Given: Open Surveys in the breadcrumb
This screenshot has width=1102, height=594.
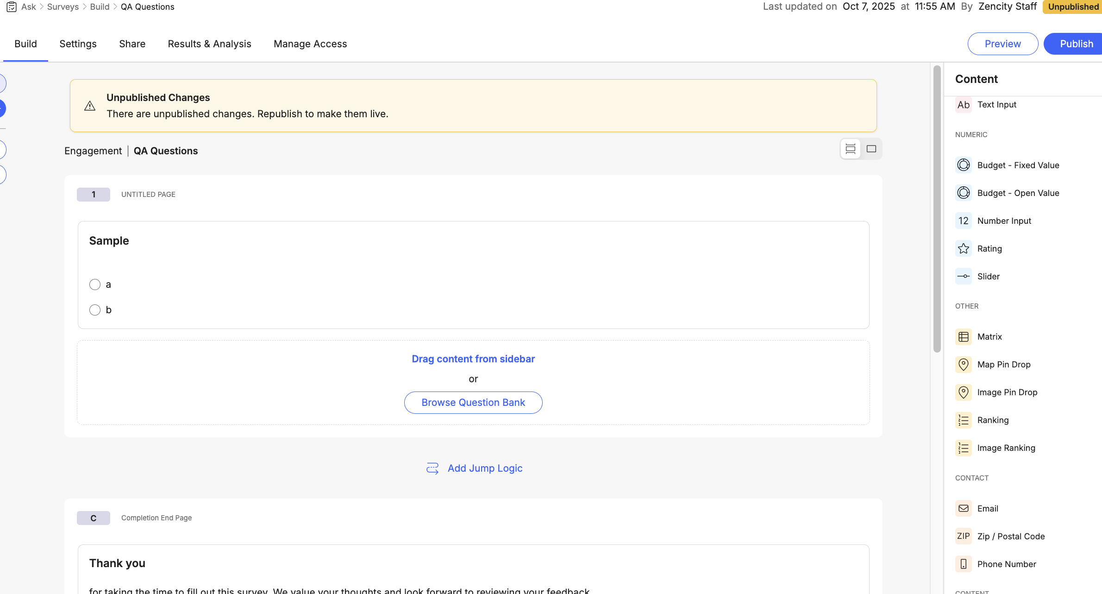Looking at the screenshot, I should [x=63, y=7].
